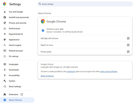The height and width of the screenshot is (107, 138).
Task: Click the System wrench icon
Action: tap(5, 81)
